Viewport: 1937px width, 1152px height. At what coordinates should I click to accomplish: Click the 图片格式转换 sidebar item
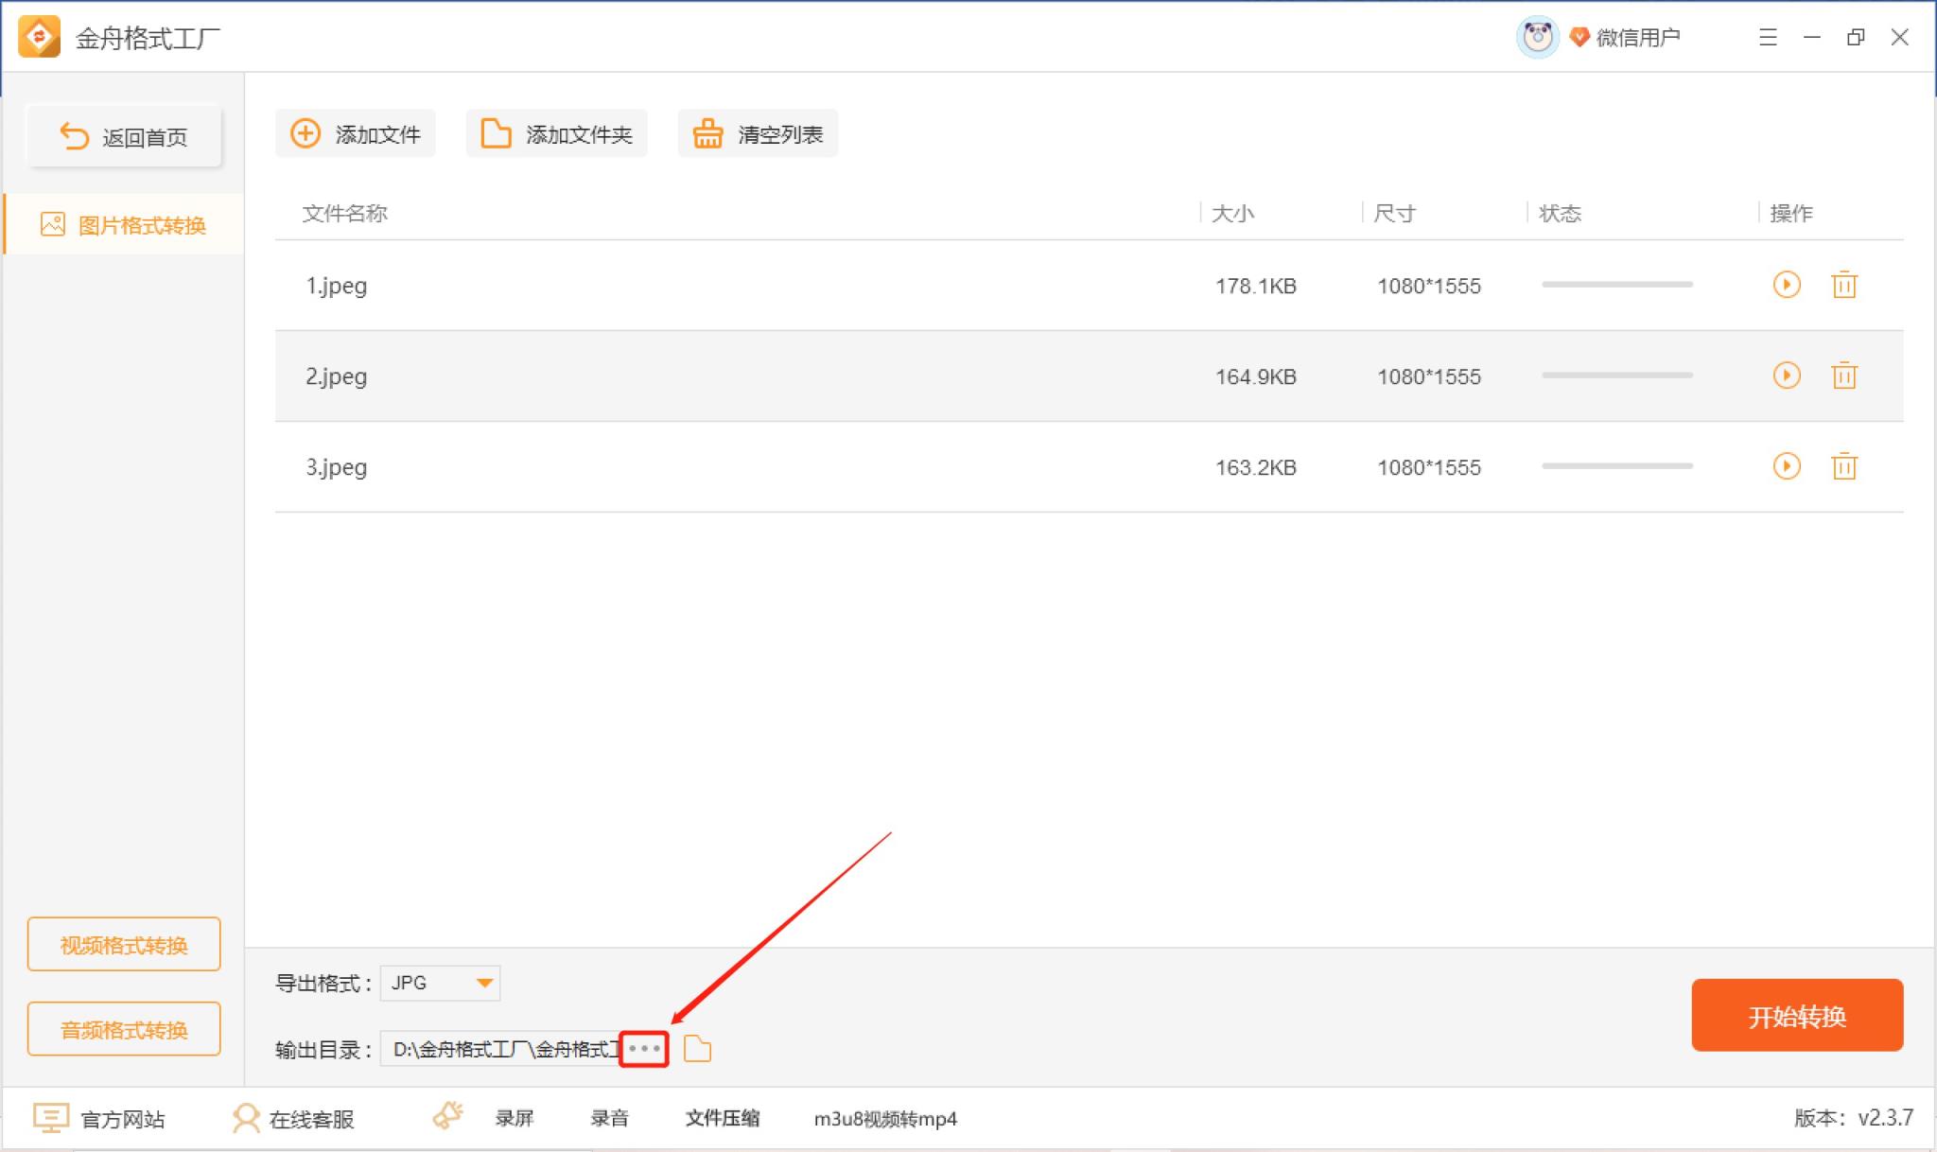pos(123,225)
